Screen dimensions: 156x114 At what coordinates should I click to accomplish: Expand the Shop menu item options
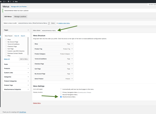(x=72, y=44)
